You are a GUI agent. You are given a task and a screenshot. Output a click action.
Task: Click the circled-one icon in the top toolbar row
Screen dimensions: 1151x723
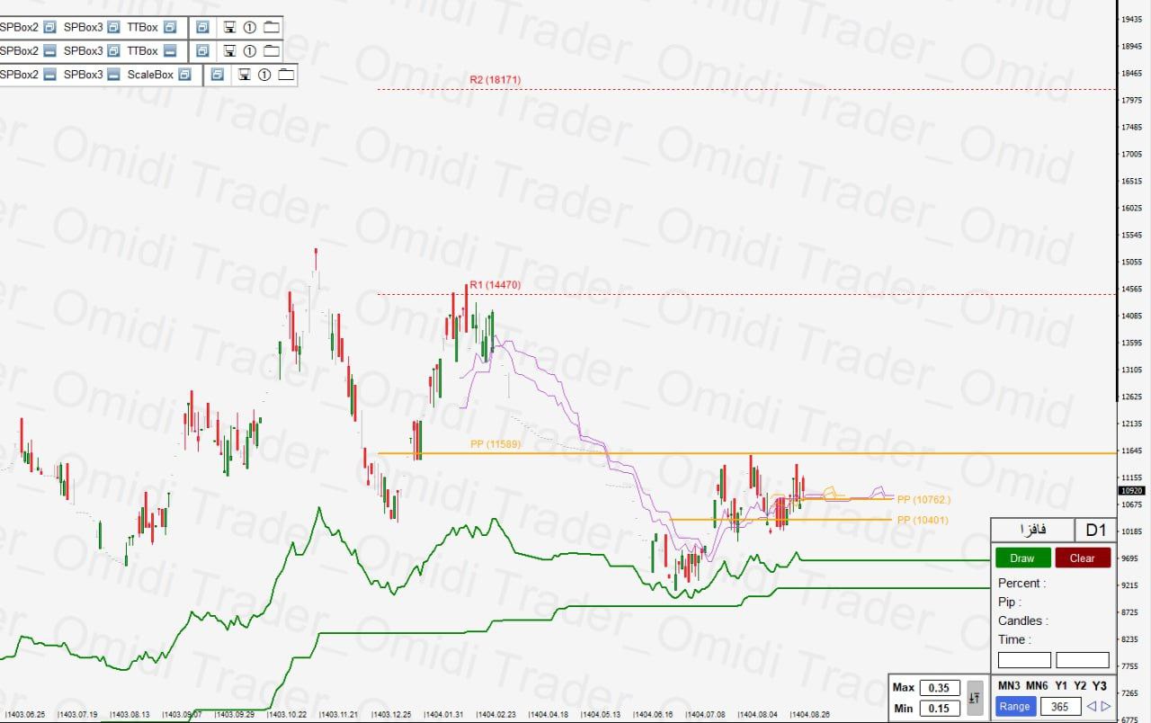[x=250, y=27]
